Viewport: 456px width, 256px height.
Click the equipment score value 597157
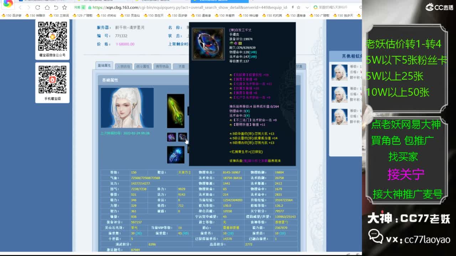136,222
